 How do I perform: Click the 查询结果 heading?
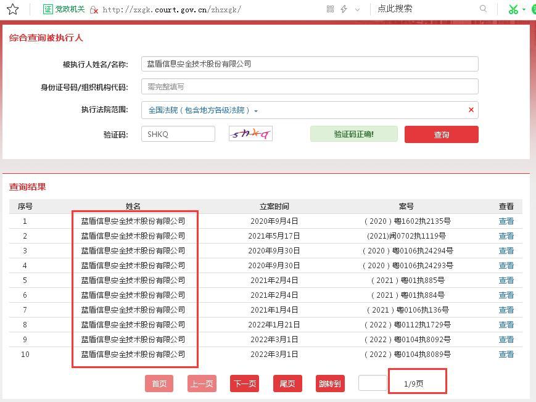27,187
